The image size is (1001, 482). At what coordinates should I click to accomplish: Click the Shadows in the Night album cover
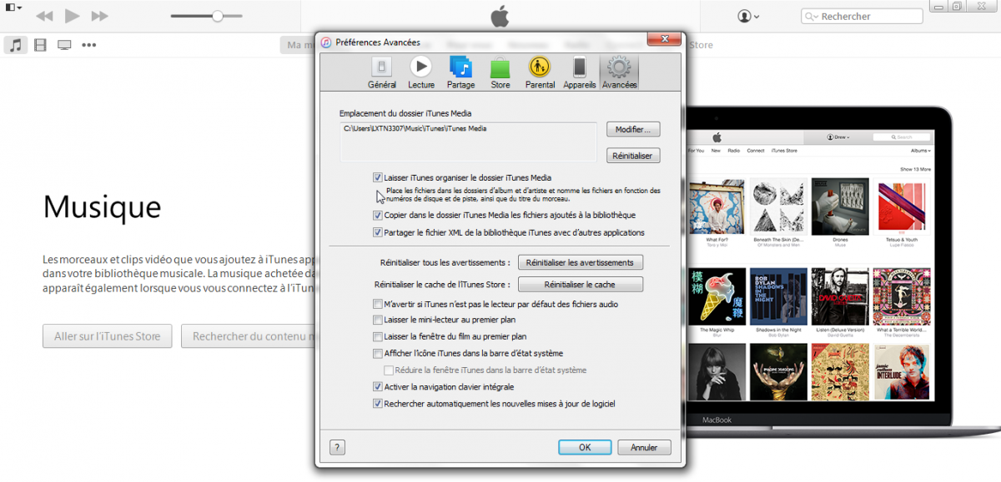pyautogui.click(x=777, y=295)
